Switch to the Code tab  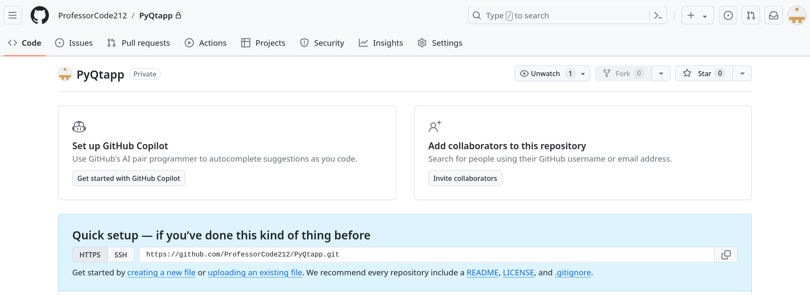click(x=25, y=43)
